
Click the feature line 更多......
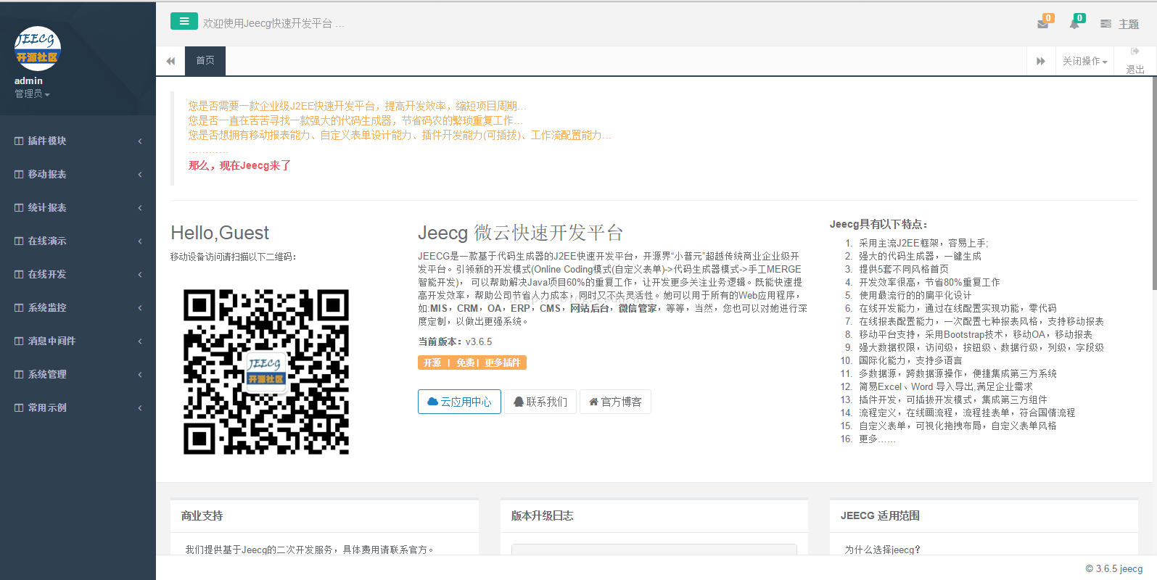(877, 439)
